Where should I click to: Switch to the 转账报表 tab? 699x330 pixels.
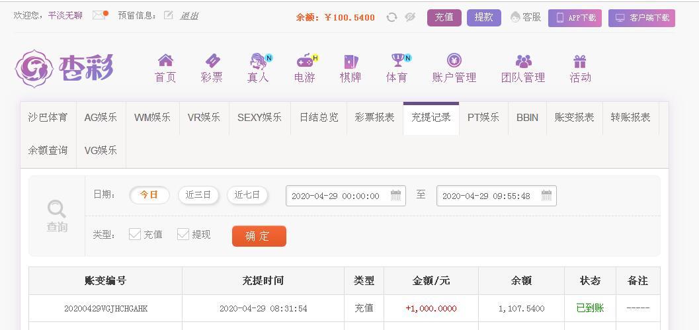pos(631,118)
